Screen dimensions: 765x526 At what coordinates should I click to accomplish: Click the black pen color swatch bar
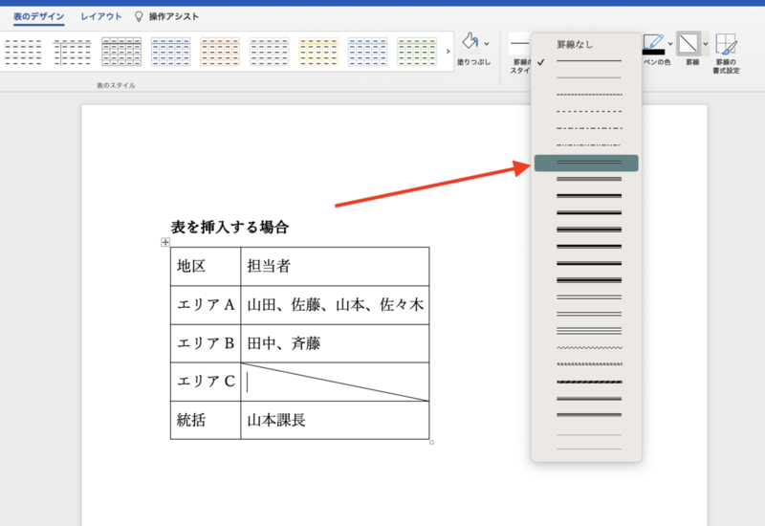pos(654,52)
